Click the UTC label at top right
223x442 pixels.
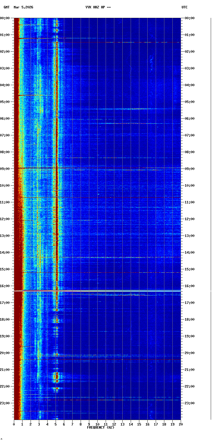pos(185,7)
